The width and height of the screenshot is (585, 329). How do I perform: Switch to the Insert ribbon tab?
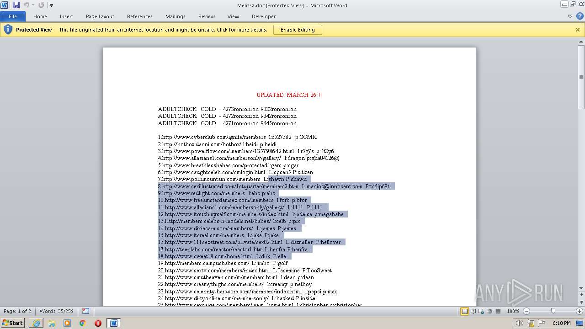(66, 16)
